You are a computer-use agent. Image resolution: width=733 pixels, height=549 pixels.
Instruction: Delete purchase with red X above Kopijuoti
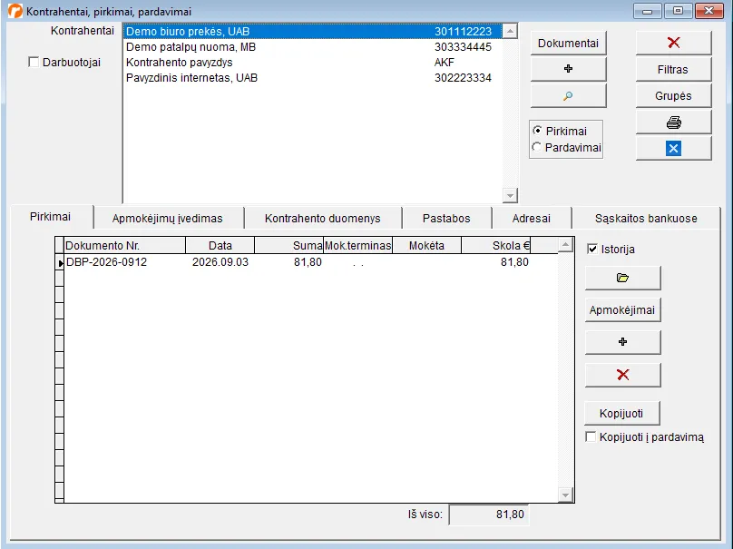click(622, 375)
